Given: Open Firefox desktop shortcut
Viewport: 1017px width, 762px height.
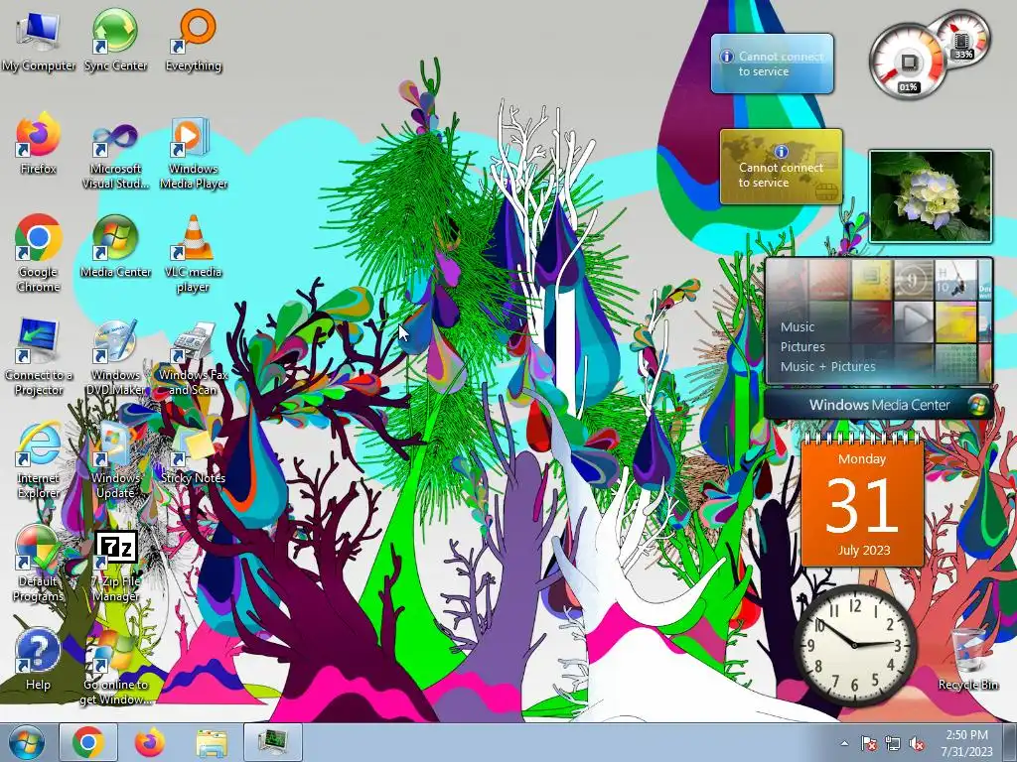Looking at the screenshot, I should pyautogui.click(x=39, y=144).
